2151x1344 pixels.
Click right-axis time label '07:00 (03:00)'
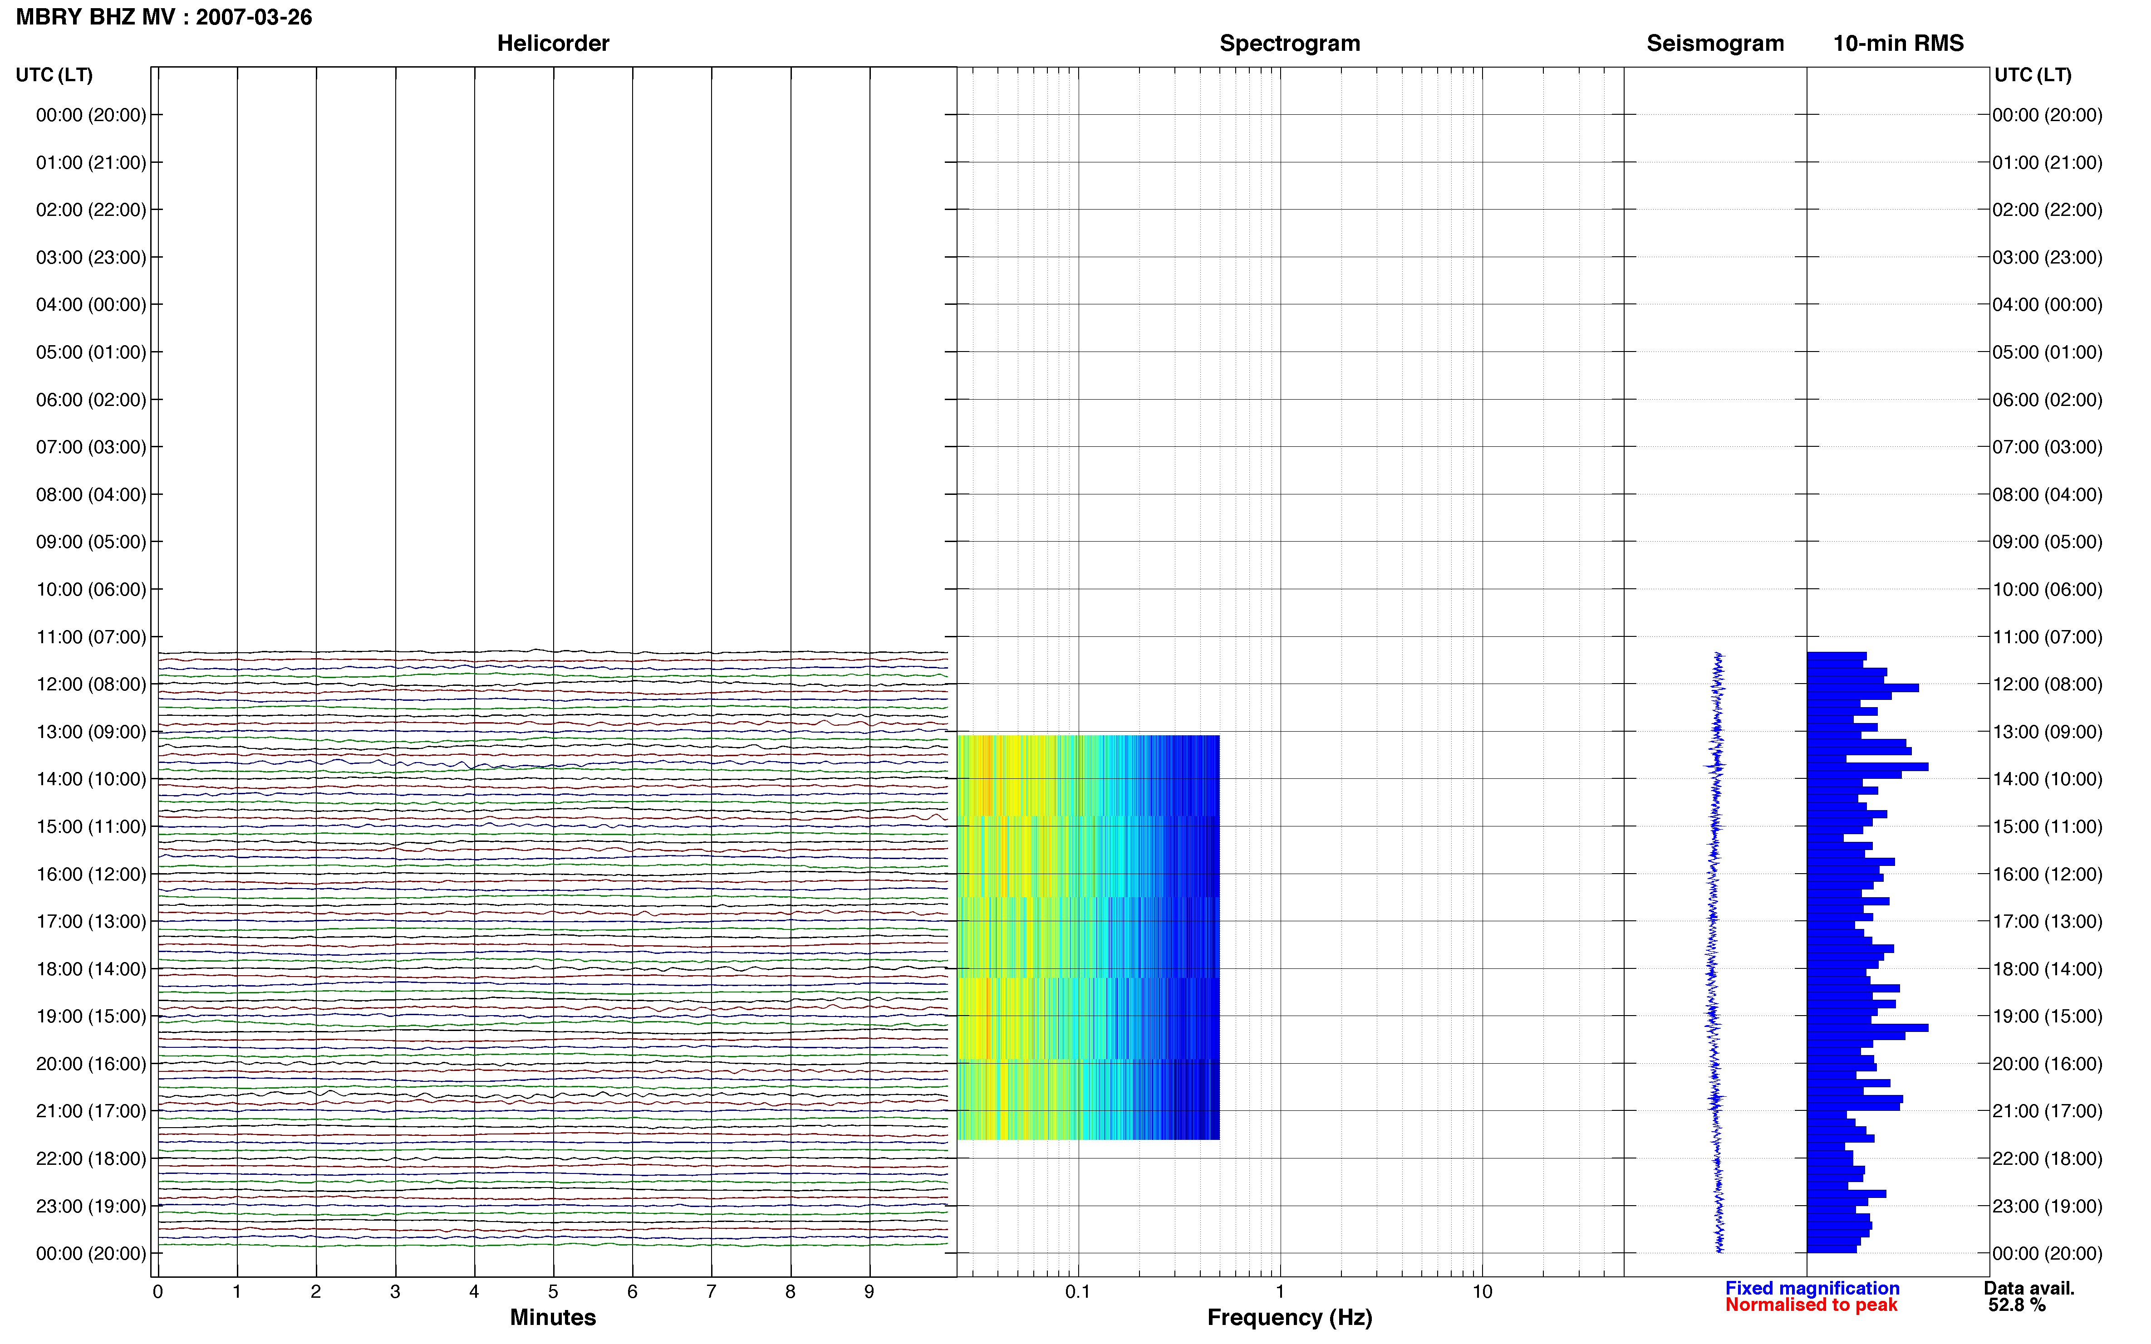tap(2047, 447)
